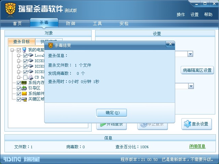Click the 发现病毒数 result line
The width and height of the screenshot is (219, 164).
coord(66,73)
